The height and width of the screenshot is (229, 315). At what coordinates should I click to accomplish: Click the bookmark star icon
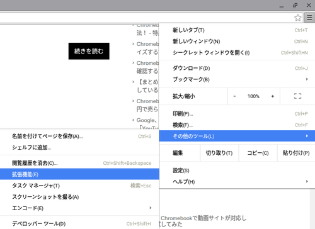click(298, 18)
